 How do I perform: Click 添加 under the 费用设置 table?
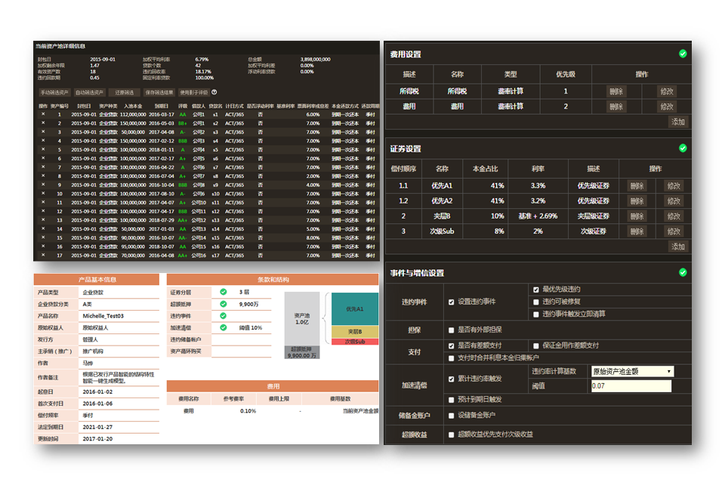tap(678, 122)
